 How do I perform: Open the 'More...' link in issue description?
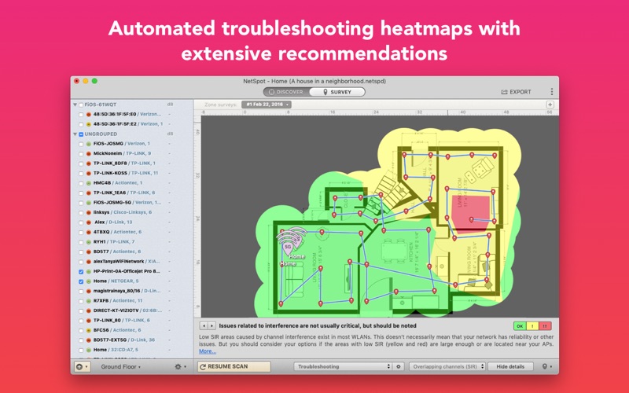tap(208, 351)
